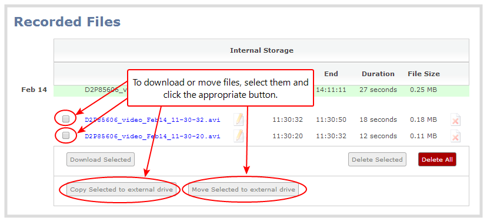Select the checkbox beside D2P85606_video_Feb14_11-30-20.avi
The height and width of the screenshot is (222, 487).
[x=66, y=135]
